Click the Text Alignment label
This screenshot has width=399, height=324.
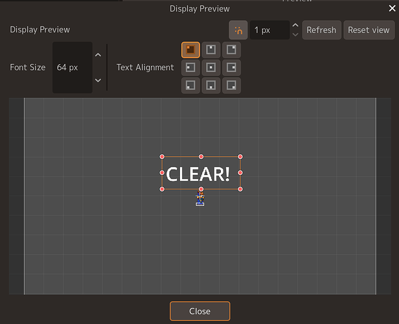coord(145,67)
